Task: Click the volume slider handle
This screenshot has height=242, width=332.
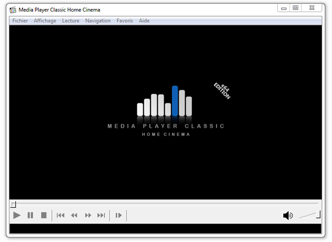Action: [x=319, y=214]
